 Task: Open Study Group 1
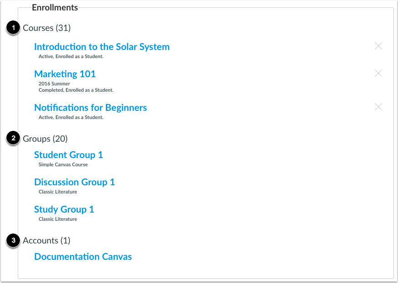64,209
